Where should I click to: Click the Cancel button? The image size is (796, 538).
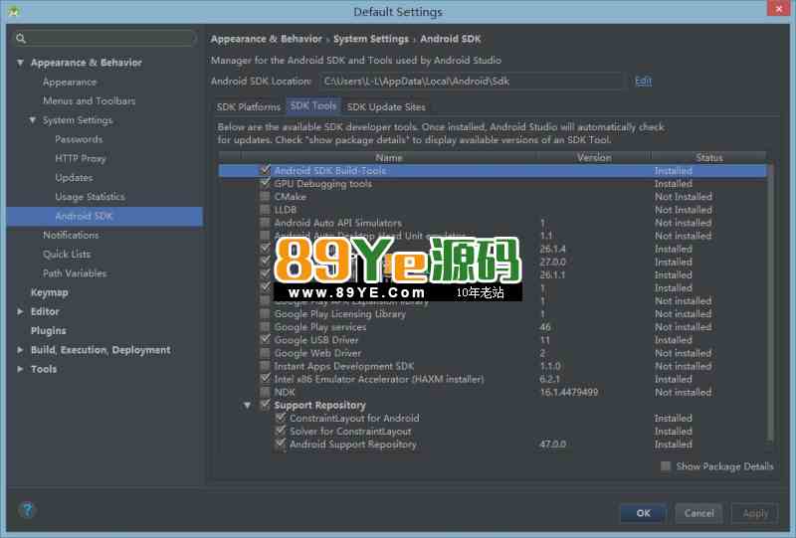point(699,513)
